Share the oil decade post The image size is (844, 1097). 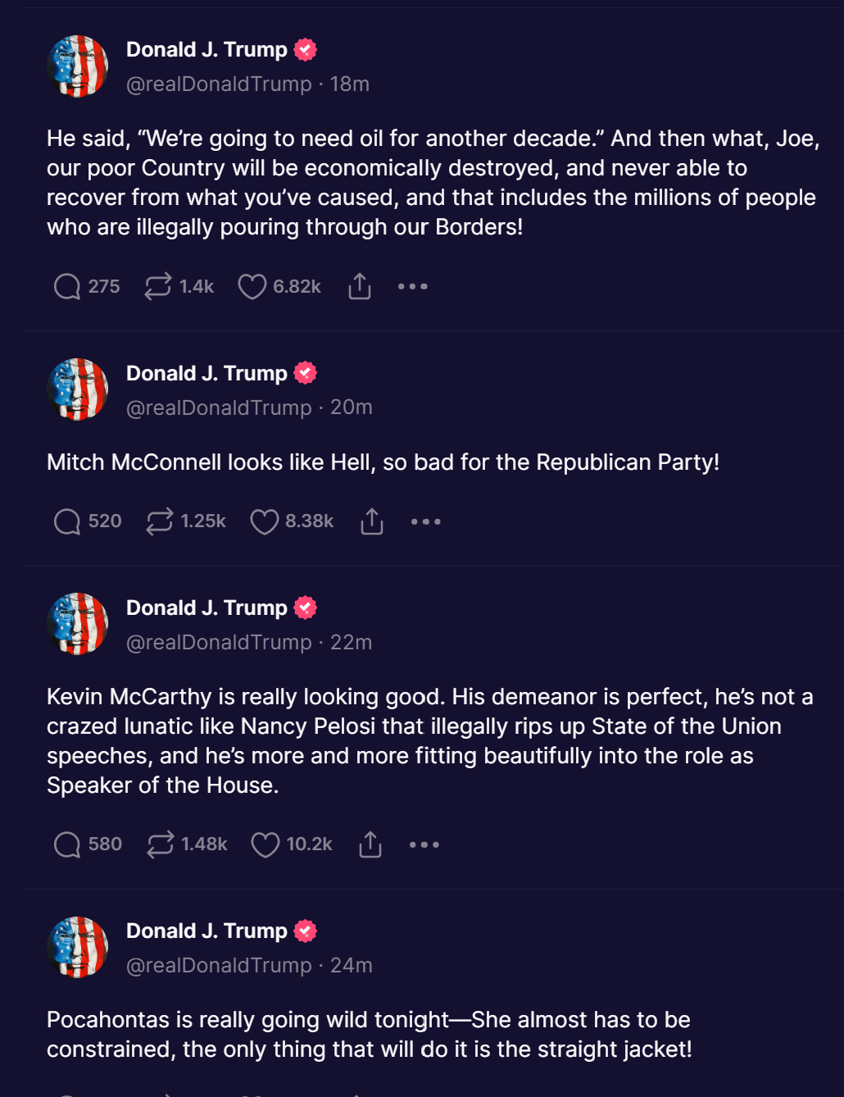pos(360,286)
